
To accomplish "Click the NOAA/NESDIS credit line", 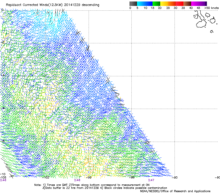I will coord(175,191).
